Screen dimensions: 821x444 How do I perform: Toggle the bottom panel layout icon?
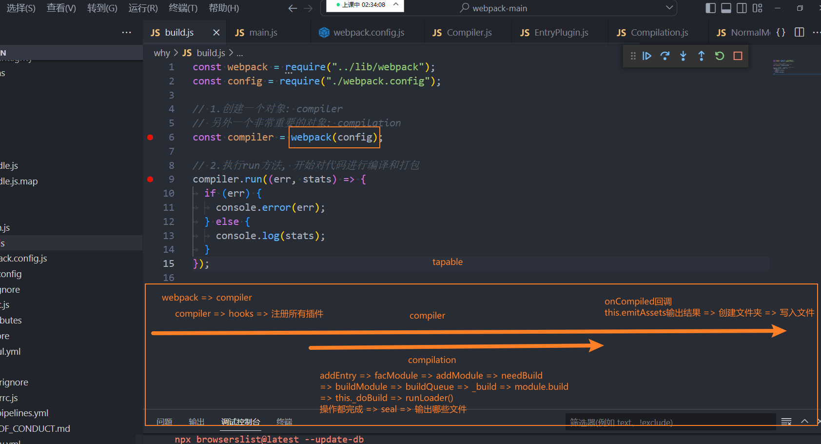point(726,8)
